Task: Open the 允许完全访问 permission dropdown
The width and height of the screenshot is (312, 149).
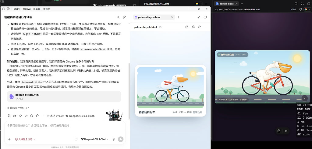Action: pyautogui.click(x=25, y=139)
